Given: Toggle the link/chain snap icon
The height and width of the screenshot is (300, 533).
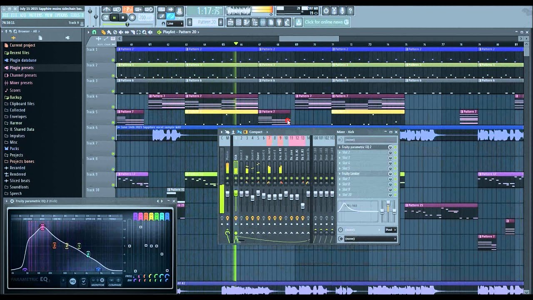Looking at the screenshot, I should (x=170, y=16).
